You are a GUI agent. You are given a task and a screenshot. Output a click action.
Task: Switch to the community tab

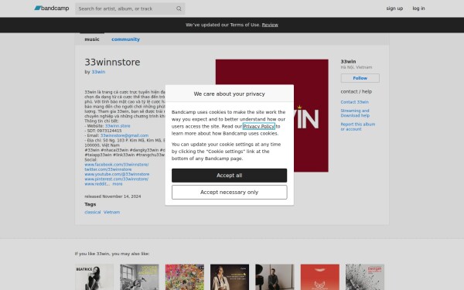click(x=125, y=39)
